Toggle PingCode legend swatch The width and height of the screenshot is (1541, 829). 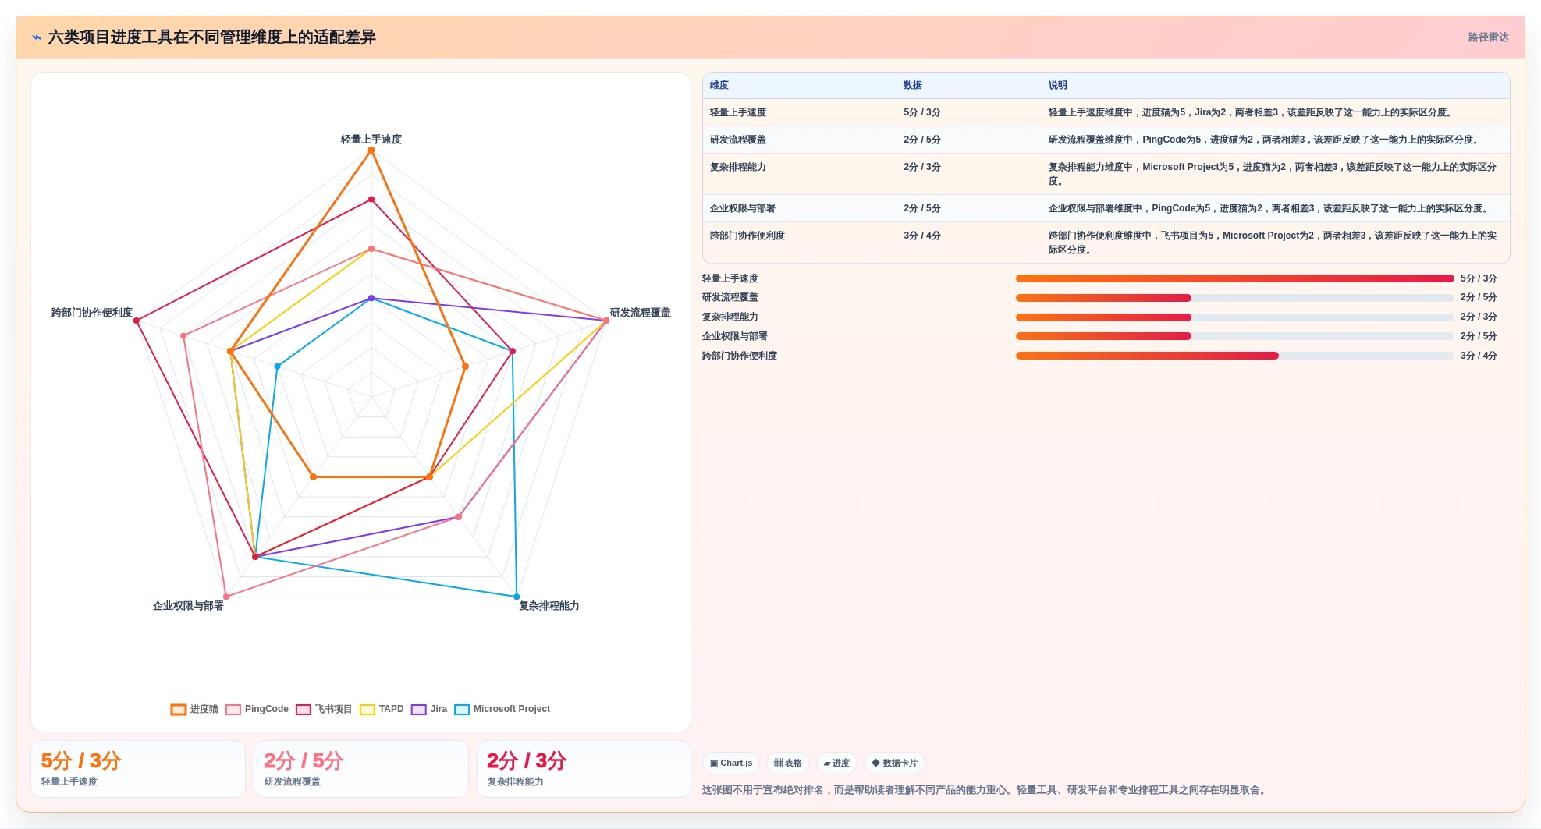click(233, 709)
